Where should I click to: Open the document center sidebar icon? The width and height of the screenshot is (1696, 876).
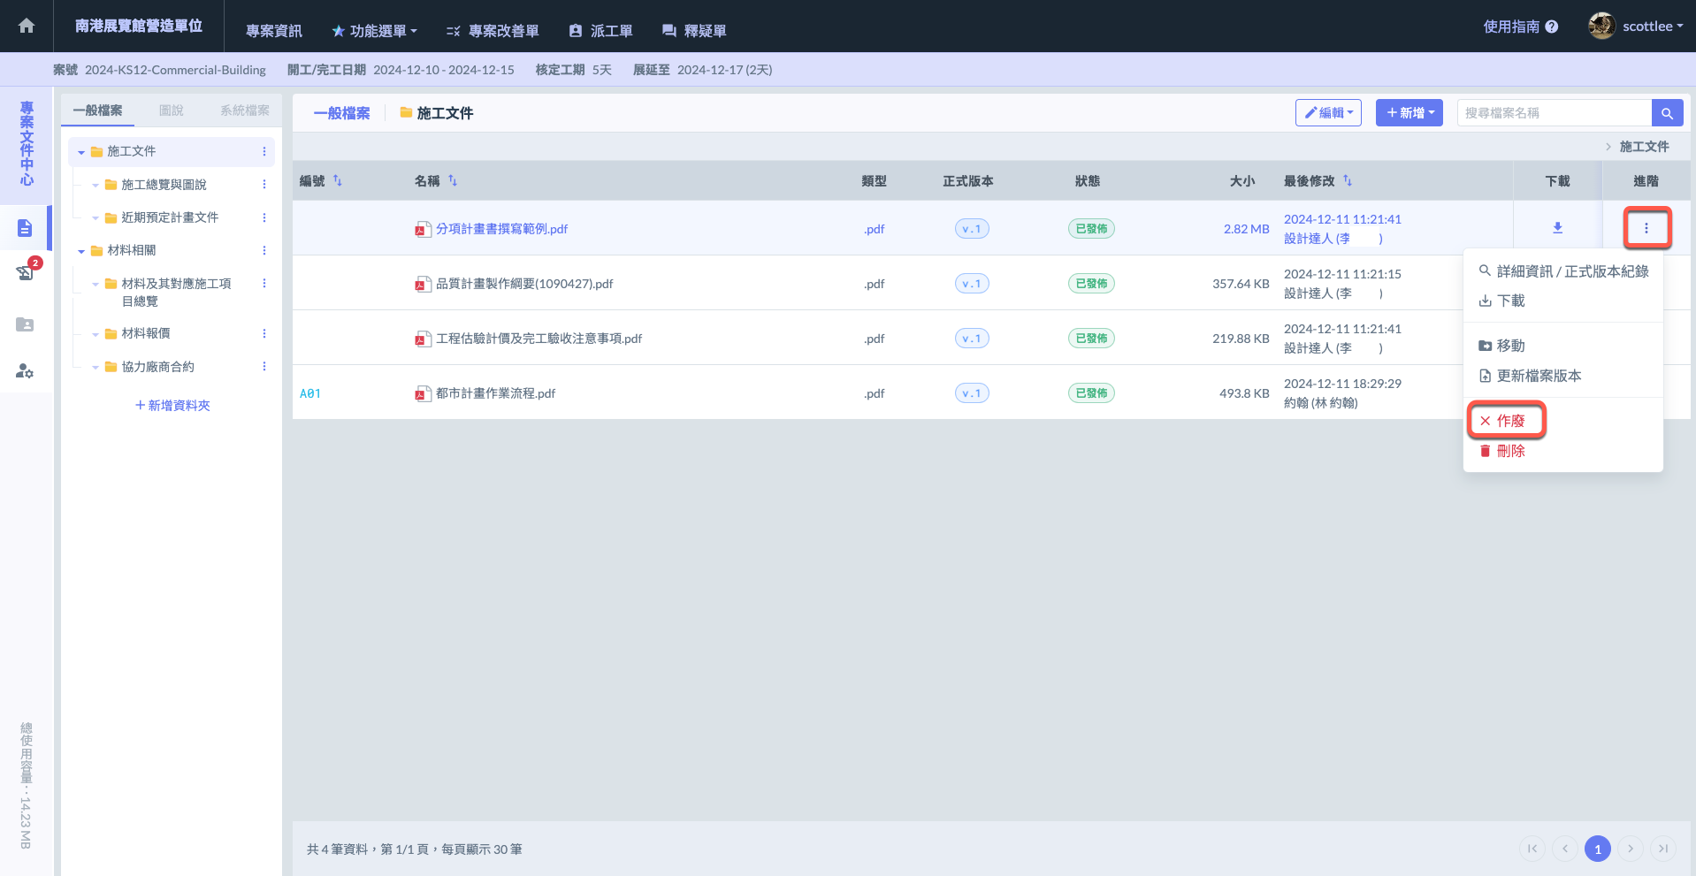(25, 228)
